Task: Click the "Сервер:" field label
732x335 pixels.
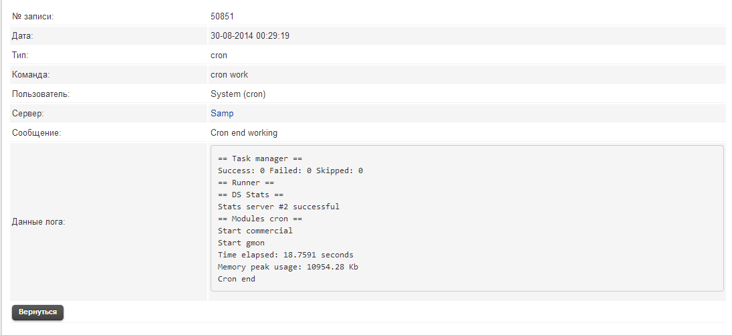Action: (28, 114)
